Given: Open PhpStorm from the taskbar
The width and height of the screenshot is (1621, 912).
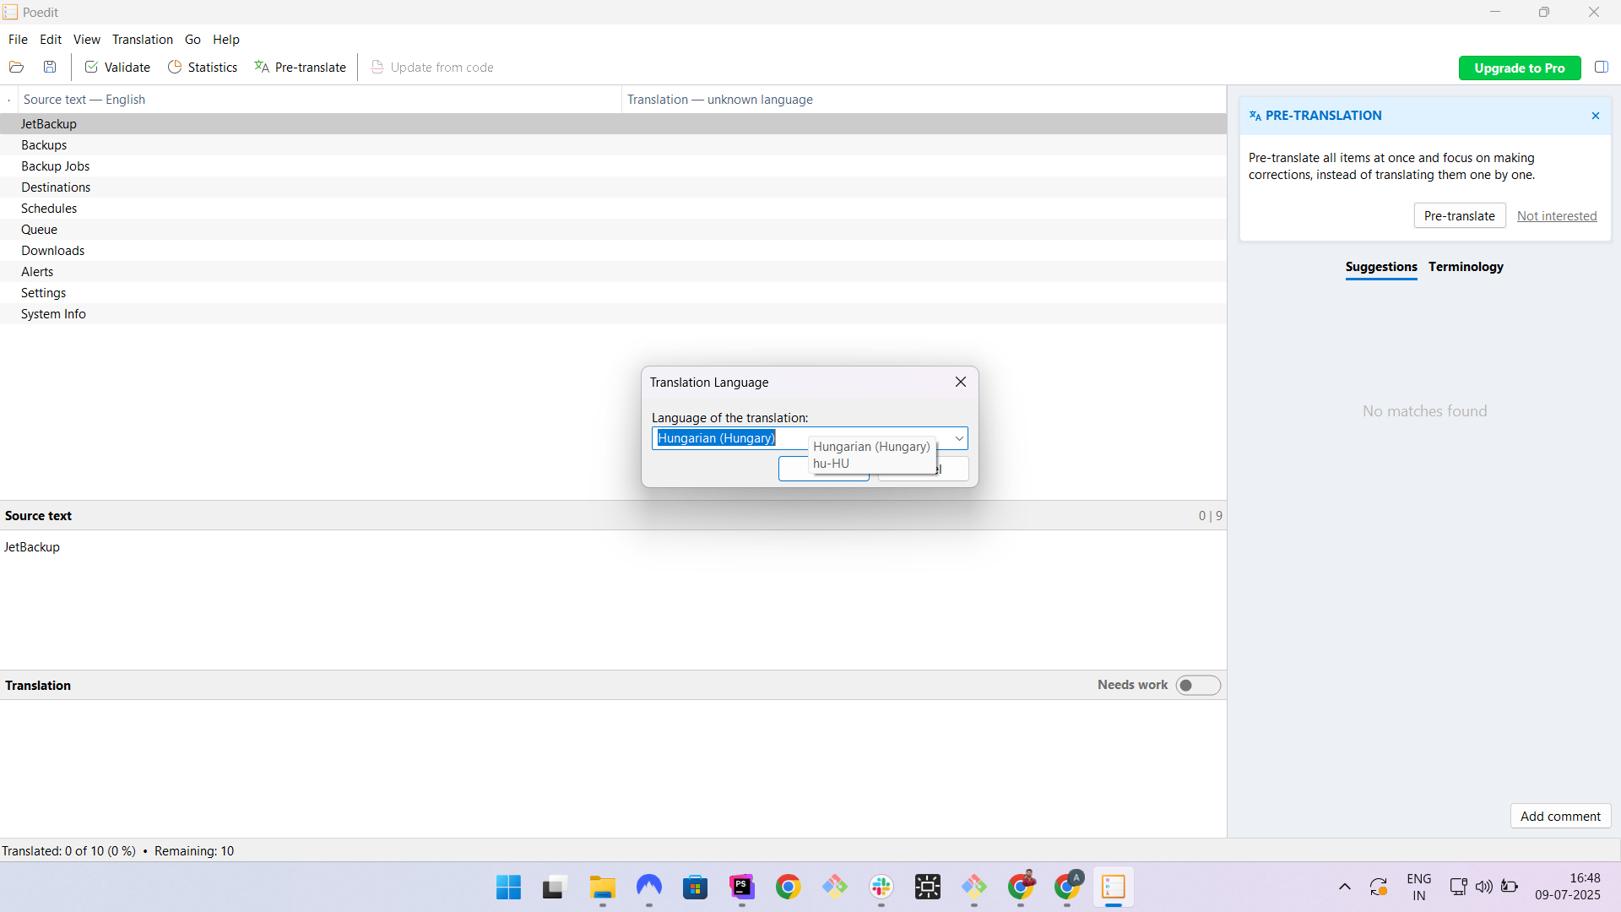Looking at the screenshot, I should click(x=741, y=888).
